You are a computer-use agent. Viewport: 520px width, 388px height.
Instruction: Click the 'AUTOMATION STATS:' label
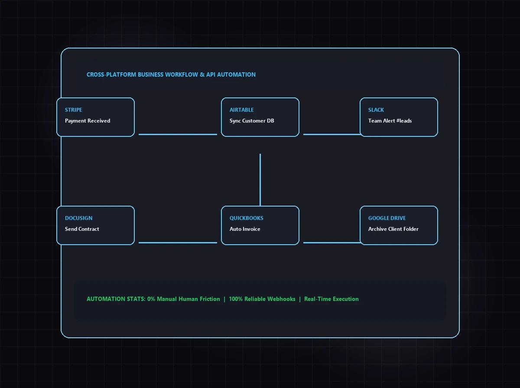[x=116, y=299]
